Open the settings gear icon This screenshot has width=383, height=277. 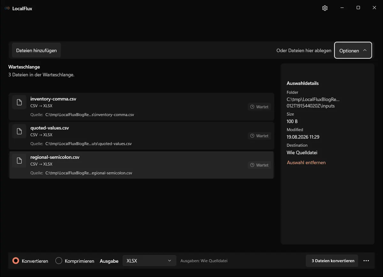[325, 8]
